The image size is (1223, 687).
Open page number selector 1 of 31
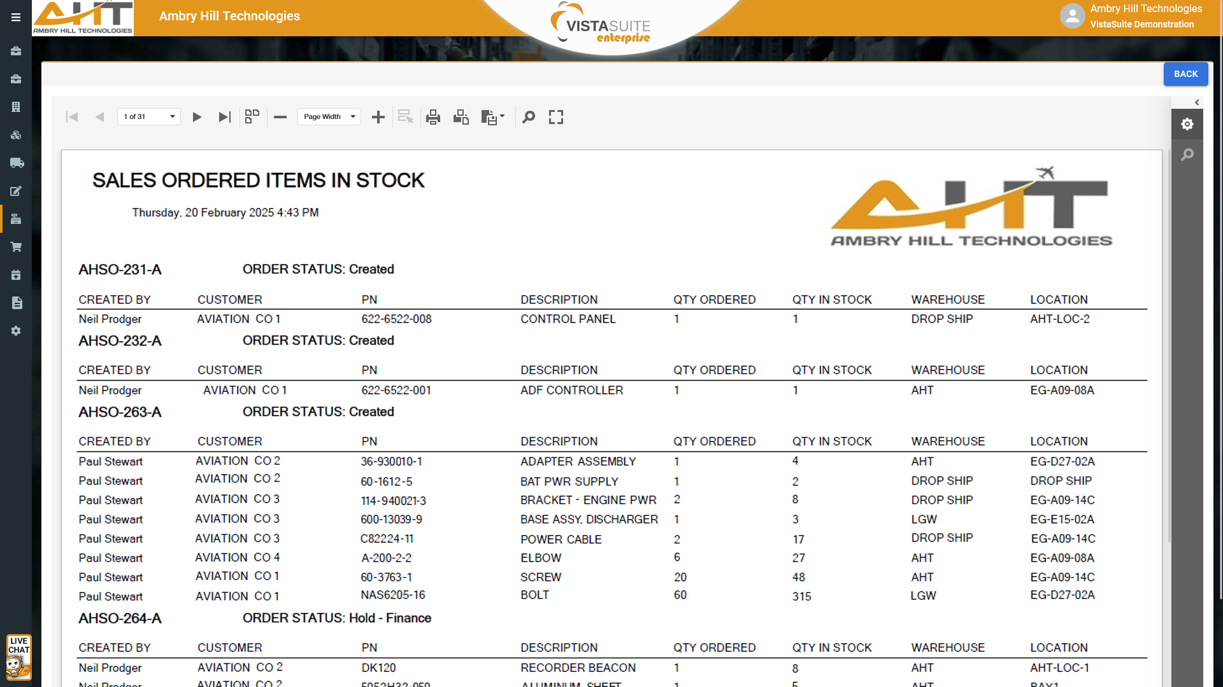(149, 117)
